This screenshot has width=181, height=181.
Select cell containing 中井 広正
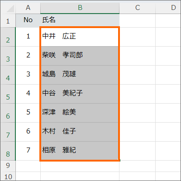tap(80, 37)
